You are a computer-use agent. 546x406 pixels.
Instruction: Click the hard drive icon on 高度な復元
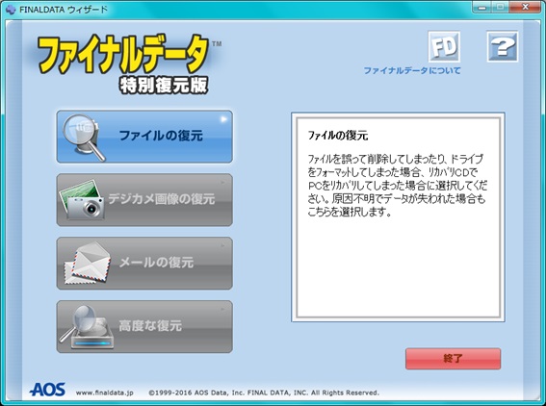[x=87, y=327]
